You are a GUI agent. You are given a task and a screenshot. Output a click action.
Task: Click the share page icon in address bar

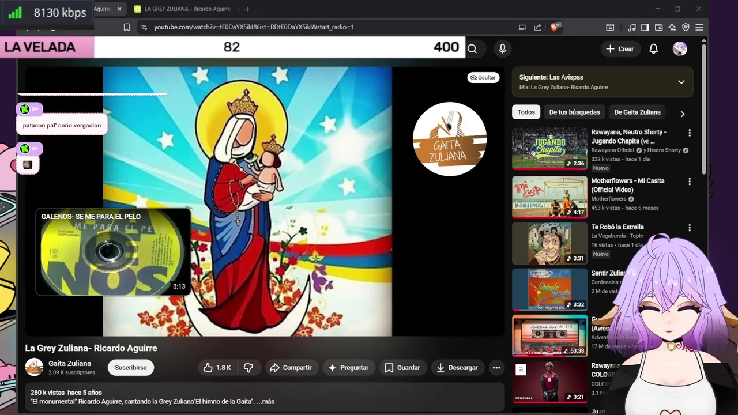[538, 27]
